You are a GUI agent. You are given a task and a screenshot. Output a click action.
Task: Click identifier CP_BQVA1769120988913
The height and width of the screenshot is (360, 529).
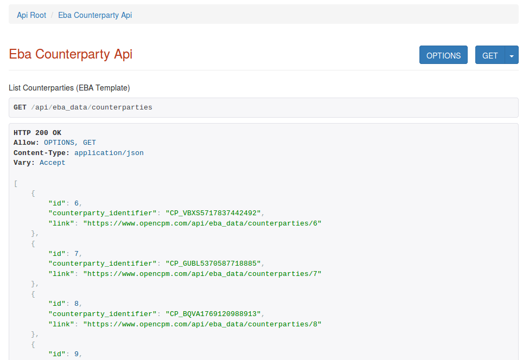pos(214,314)
